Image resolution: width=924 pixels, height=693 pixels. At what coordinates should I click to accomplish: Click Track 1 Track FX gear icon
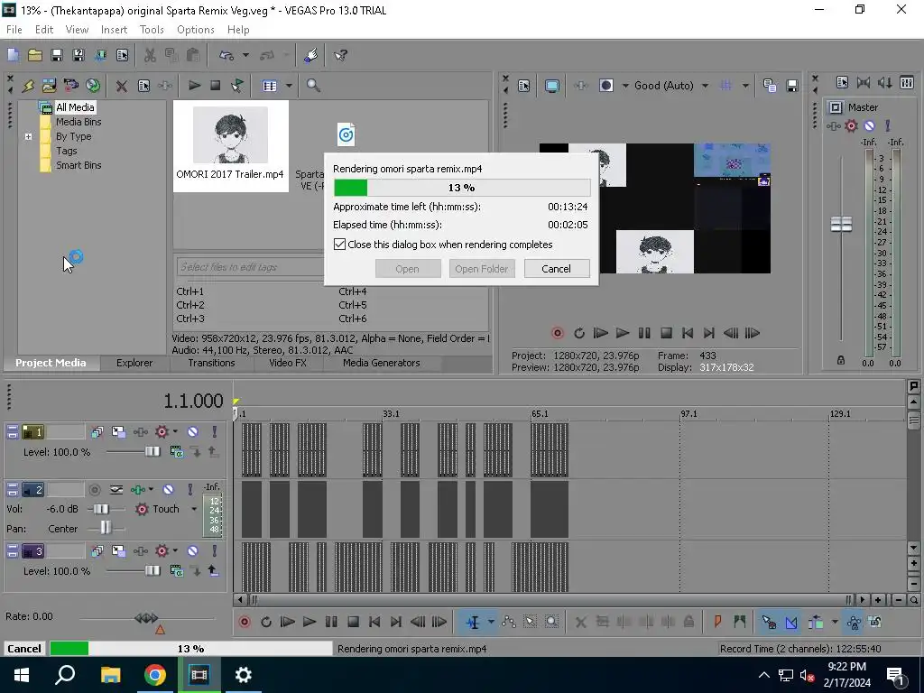[x=162, y=432]
